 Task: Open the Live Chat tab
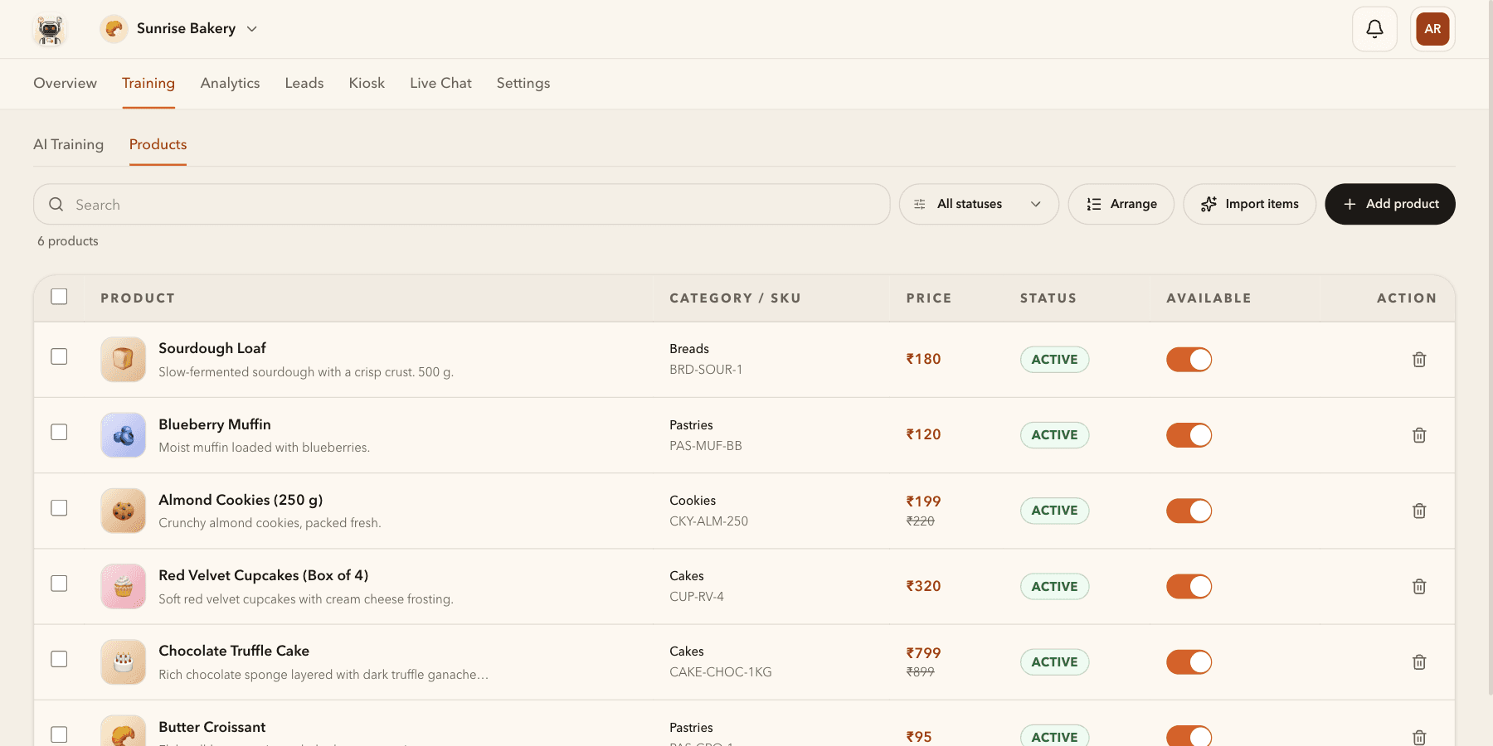tap(440, 83)
